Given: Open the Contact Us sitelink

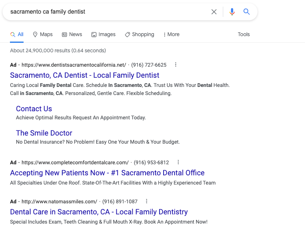Looking at the screenshot, I should click(34, 109).
